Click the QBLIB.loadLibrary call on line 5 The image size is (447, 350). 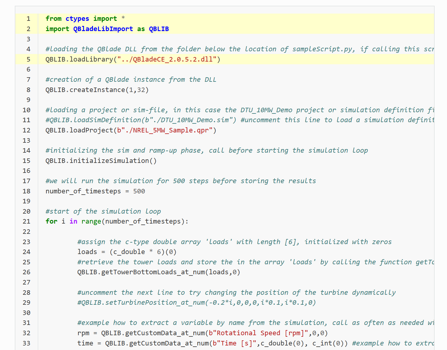point(133,59)
